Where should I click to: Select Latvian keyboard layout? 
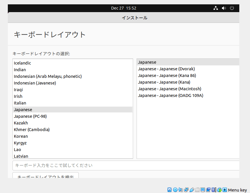click(x=73, y=156)
